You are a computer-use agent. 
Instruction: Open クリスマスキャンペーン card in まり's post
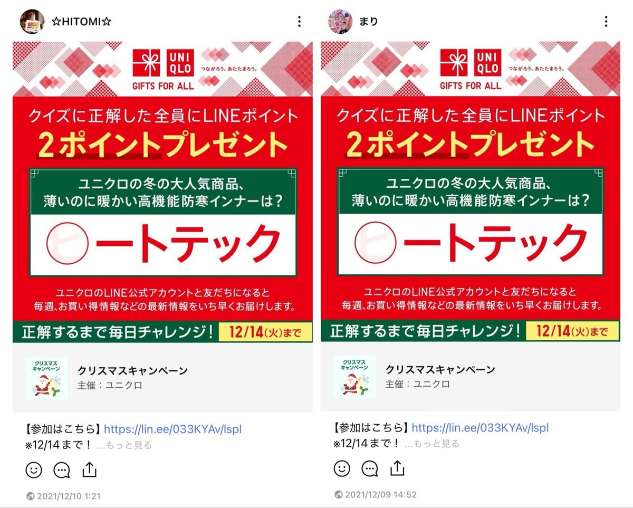point(471,377)
